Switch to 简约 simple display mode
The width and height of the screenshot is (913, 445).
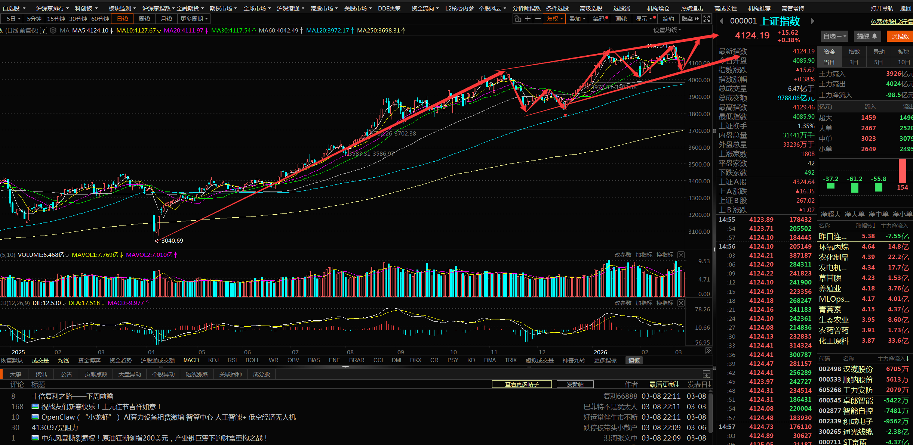click(668, 19)
